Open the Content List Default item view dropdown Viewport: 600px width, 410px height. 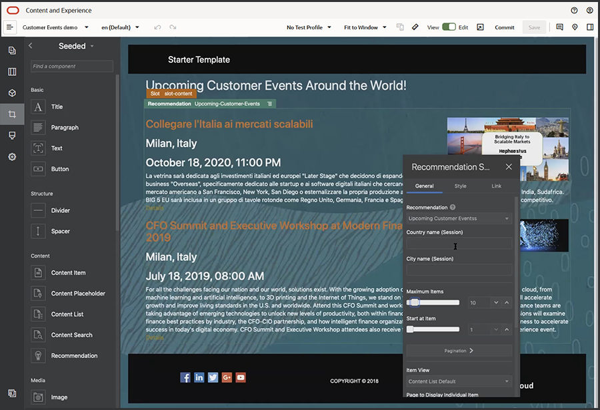459,381
